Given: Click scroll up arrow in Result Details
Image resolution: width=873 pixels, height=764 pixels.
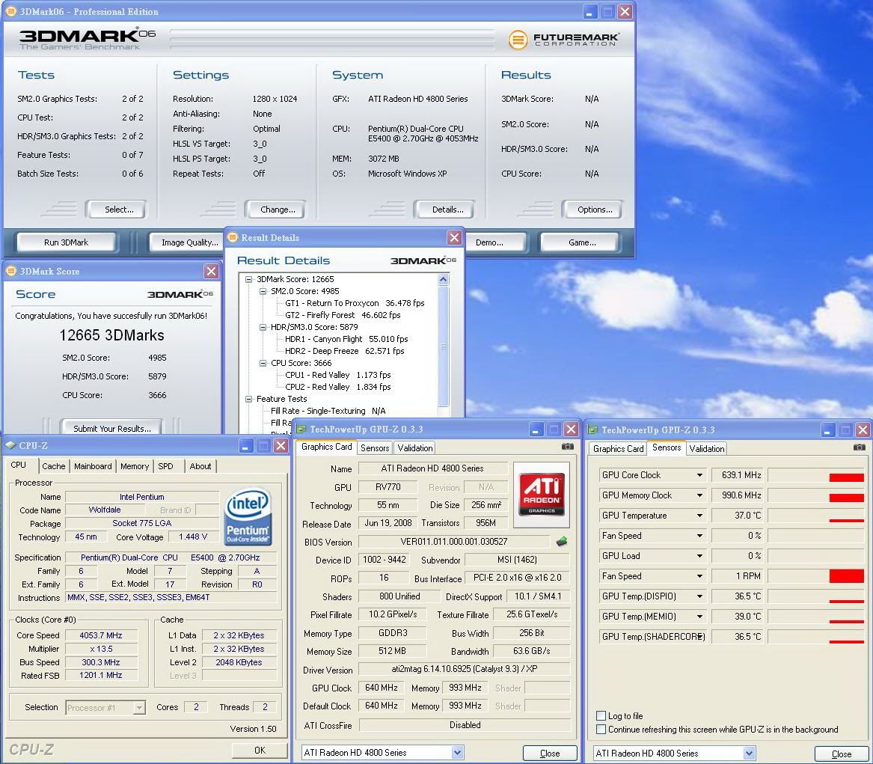Looking at the screenshot, I should click(x=444, y=280).
